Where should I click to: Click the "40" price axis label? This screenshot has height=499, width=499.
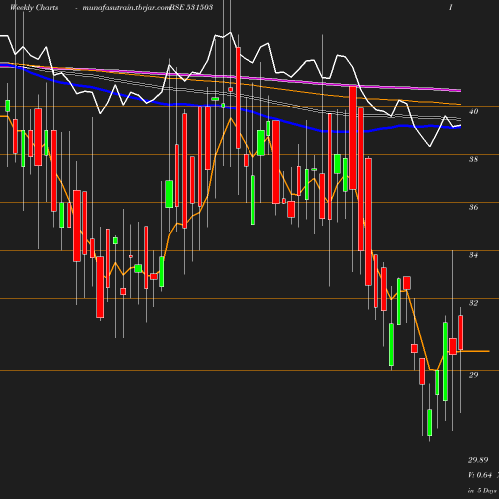pyautogui.click(x=473, y=111)
